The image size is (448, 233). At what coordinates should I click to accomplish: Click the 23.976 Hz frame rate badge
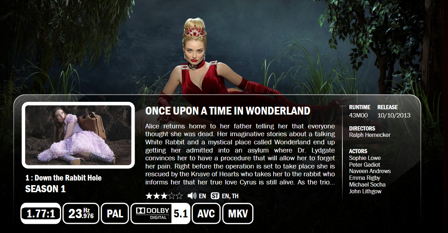[x=81, y=213]
